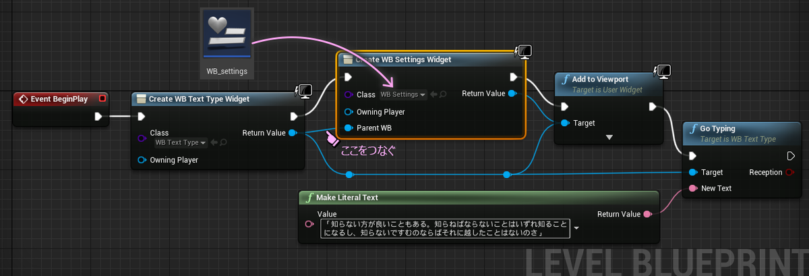Image resolution: width=809 pixels, height=276 pixels.
Task: Click Owning Player pin on Create WB Settings Widget
Action: [349, 111]
